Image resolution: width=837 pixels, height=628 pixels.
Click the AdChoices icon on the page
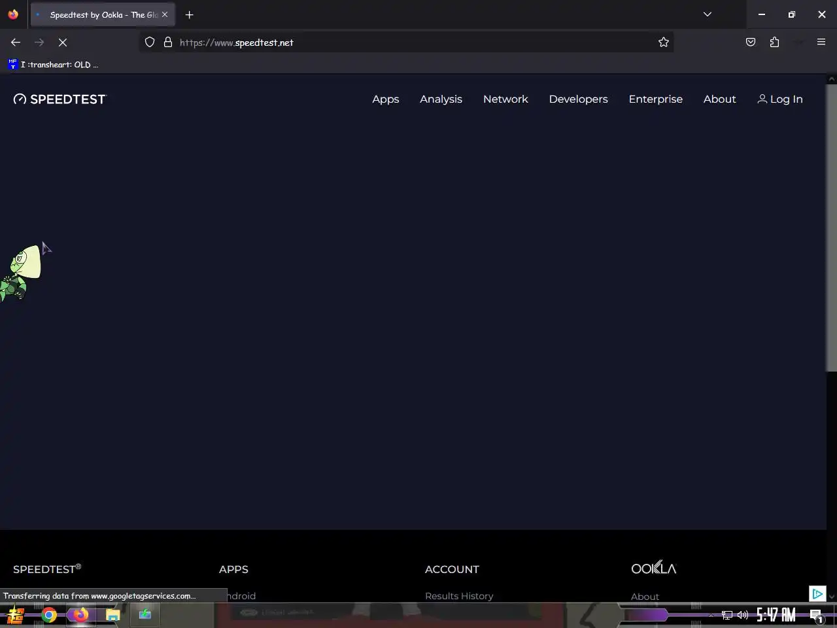[817, 593]
